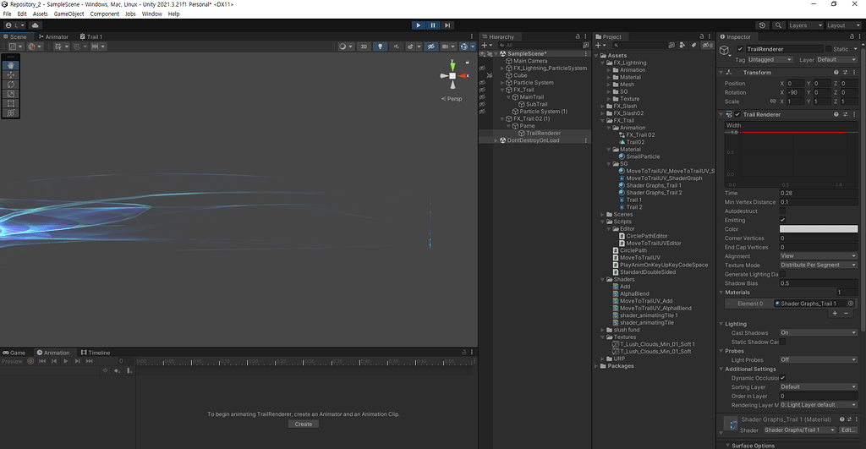
Task: Click Hierarchy create plus button
Action: [x=485, y=46]
